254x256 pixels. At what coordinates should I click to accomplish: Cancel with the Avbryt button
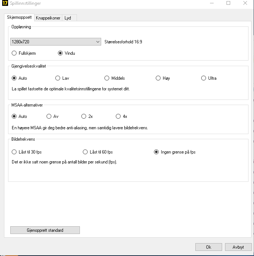pyautogui.click(x=238, y=247)
